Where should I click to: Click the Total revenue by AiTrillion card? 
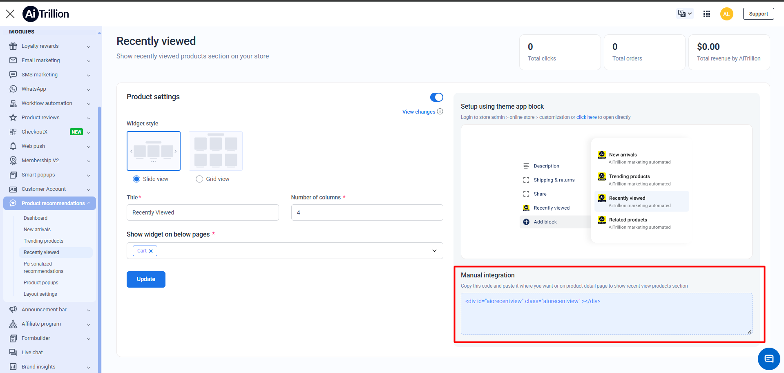[x=729, y=52]
